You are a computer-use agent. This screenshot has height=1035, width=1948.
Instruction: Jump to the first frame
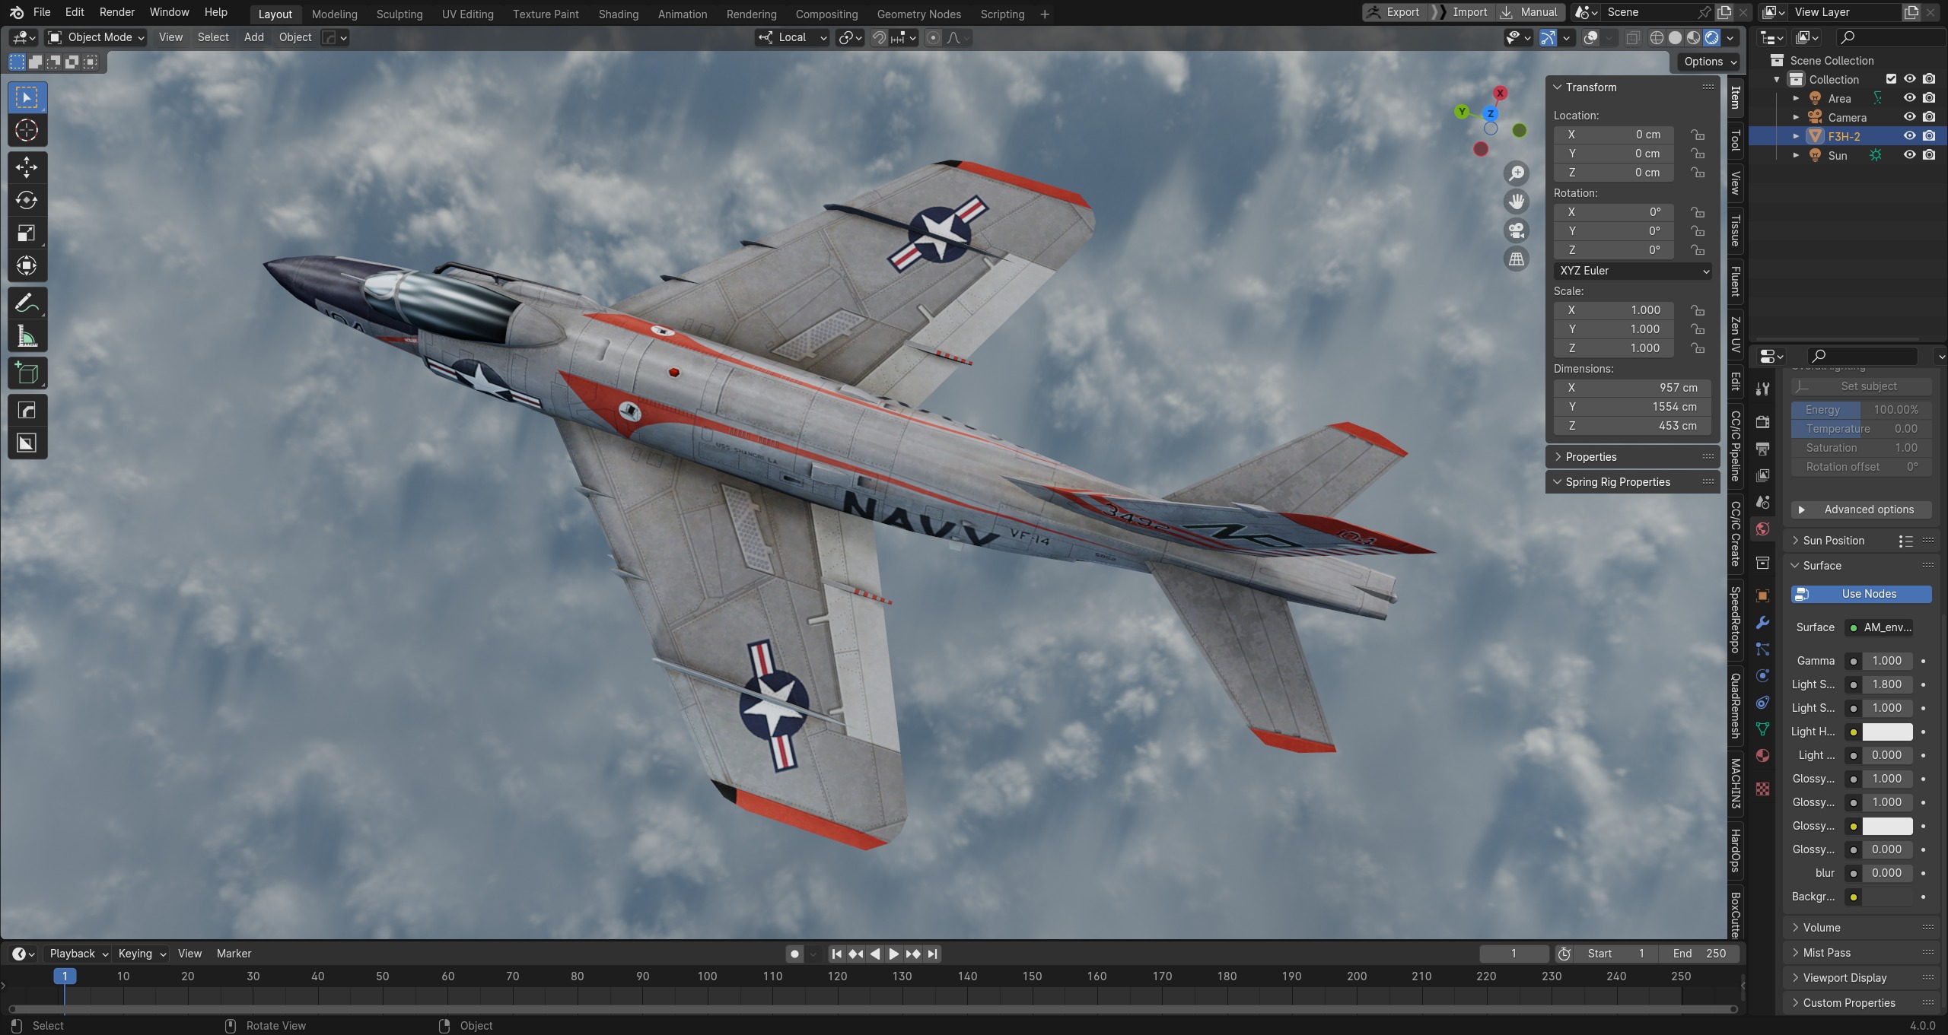(x=836, y=954)
